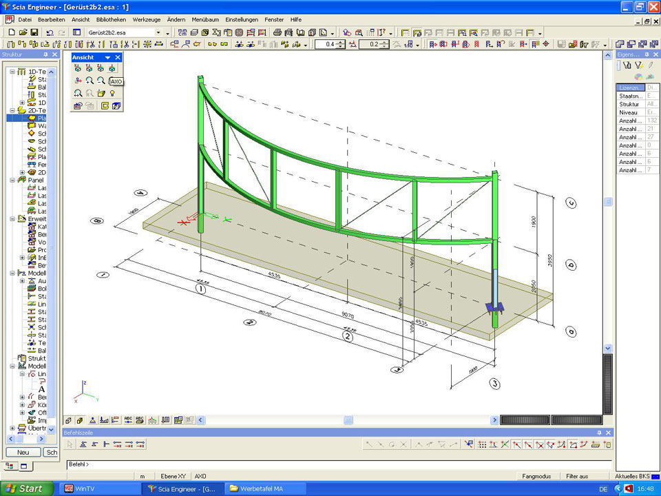Screen dimensions: 661x496
Task: Toggle 'Filter aus' in status bar
Action: 577,476
